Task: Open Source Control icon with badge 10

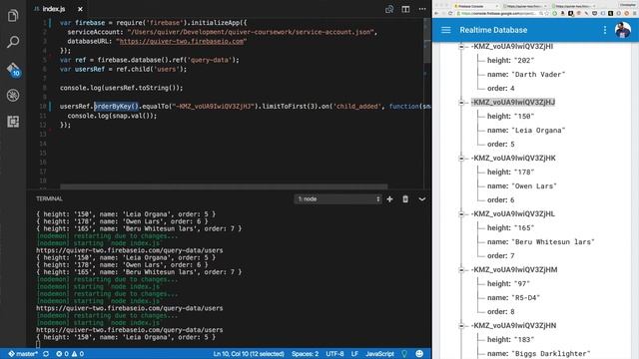Action: point(13,69)
